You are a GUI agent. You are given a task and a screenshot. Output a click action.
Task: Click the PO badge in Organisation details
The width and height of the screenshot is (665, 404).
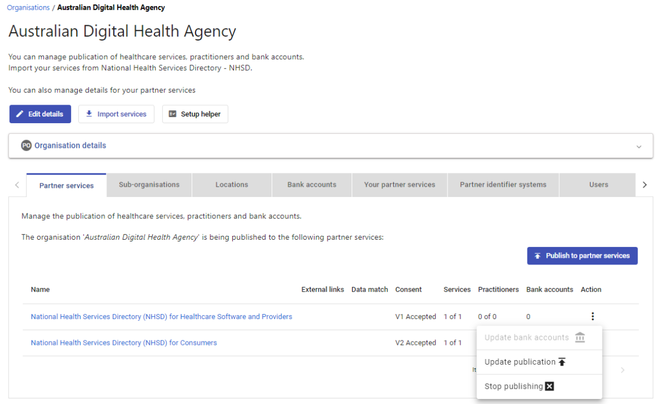click(26, 146)
